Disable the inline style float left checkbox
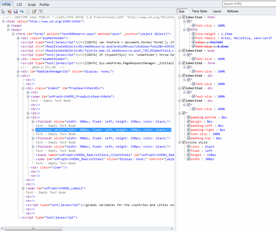 click(189, 151)
